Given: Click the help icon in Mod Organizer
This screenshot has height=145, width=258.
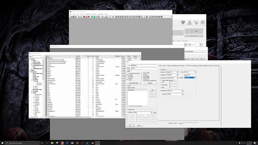Looking at the screenshot, I should tap(203, 23).
